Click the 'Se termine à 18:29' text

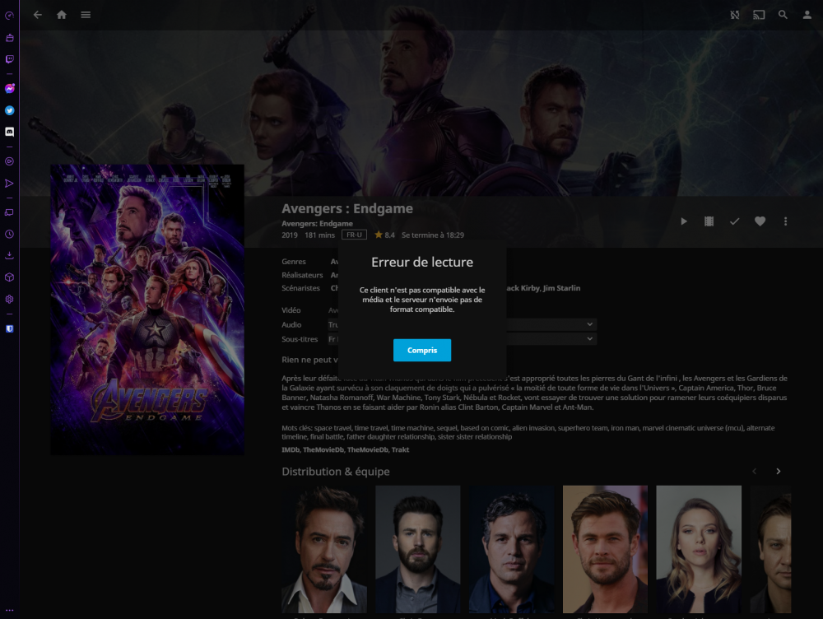[433, 235]
